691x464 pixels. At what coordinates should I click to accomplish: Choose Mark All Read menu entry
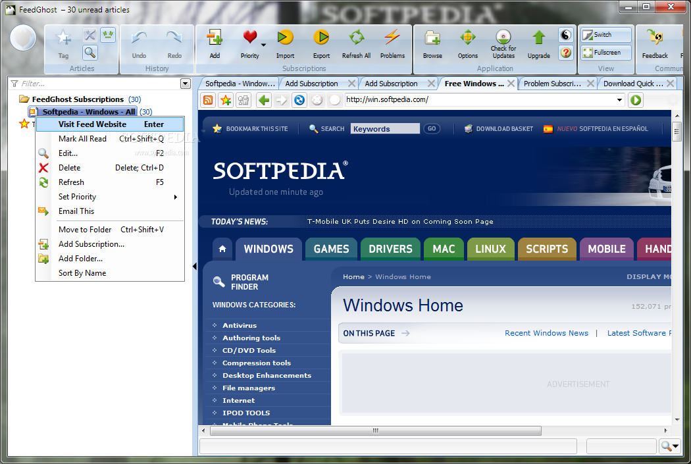tap(110, 139)
